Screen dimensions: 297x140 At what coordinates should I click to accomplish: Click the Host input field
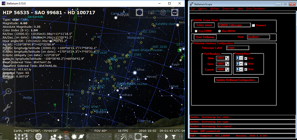(x=259, y=37)
